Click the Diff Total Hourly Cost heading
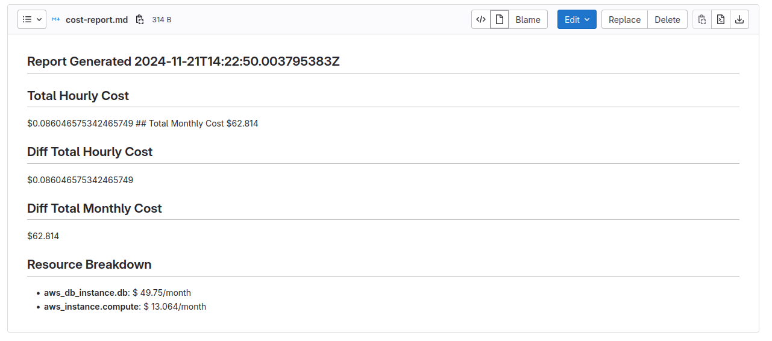Viewport: 772px width, 341px height. coord(90,152)
